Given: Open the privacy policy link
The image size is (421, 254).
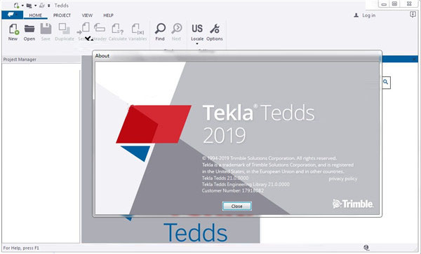Looking at the screenshot, I should click(343, 179).
